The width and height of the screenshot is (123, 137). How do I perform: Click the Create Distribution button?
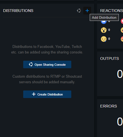47,94
